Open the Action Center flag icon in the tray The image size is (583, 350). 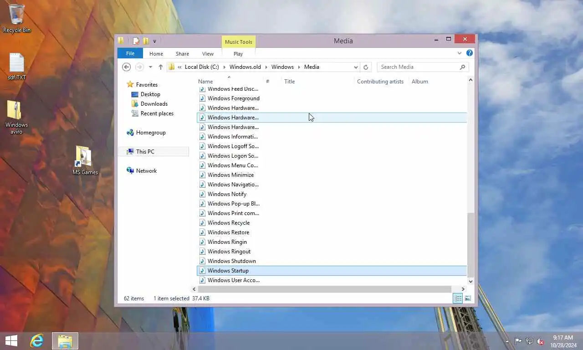click(x=518, y=341)
